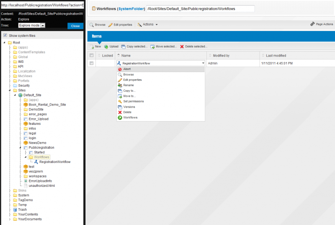Image resolution: width=335 pixels, height=225 pixels.
Task: Choose Move to... from context menu
Action: click(161, 96)
